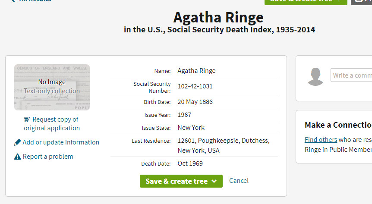Click the No Image record thumbnail
Viewport: 372px width, 204px height.
pyautogui.click(x=52, y=87)
